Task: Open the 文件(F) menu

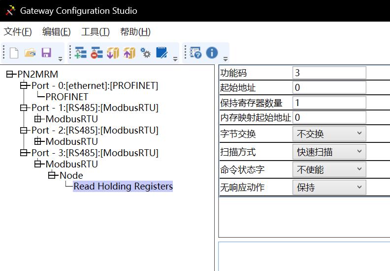Action: (x=18, y=32)
